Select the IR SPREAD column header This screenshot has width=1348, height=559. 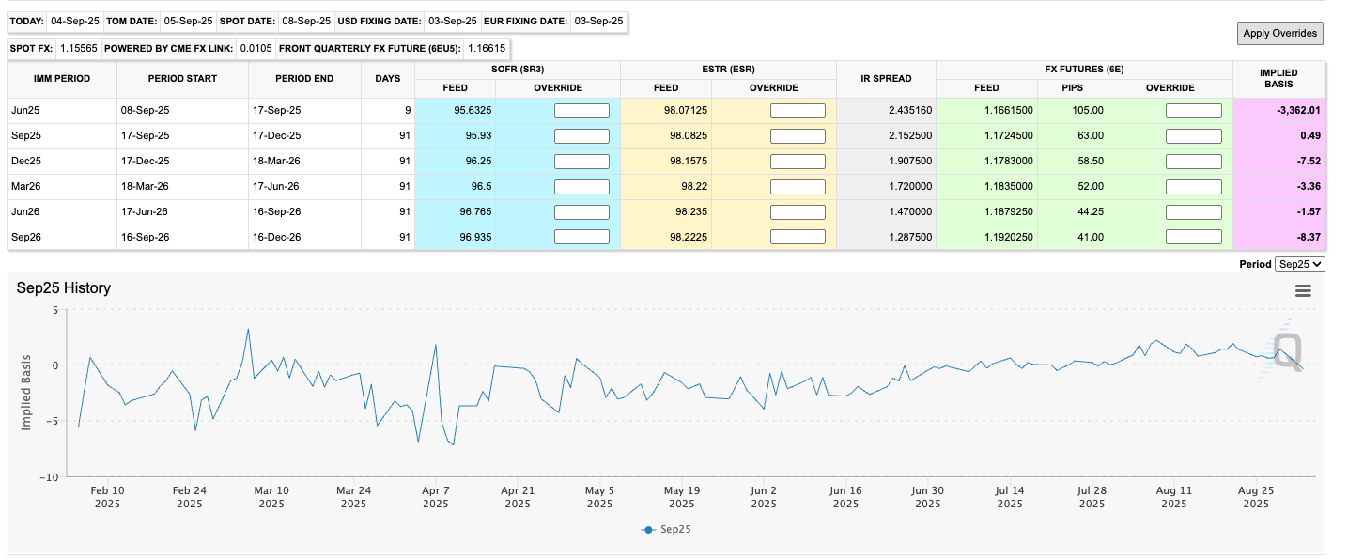pyautogui.click(x=886, y=79)
